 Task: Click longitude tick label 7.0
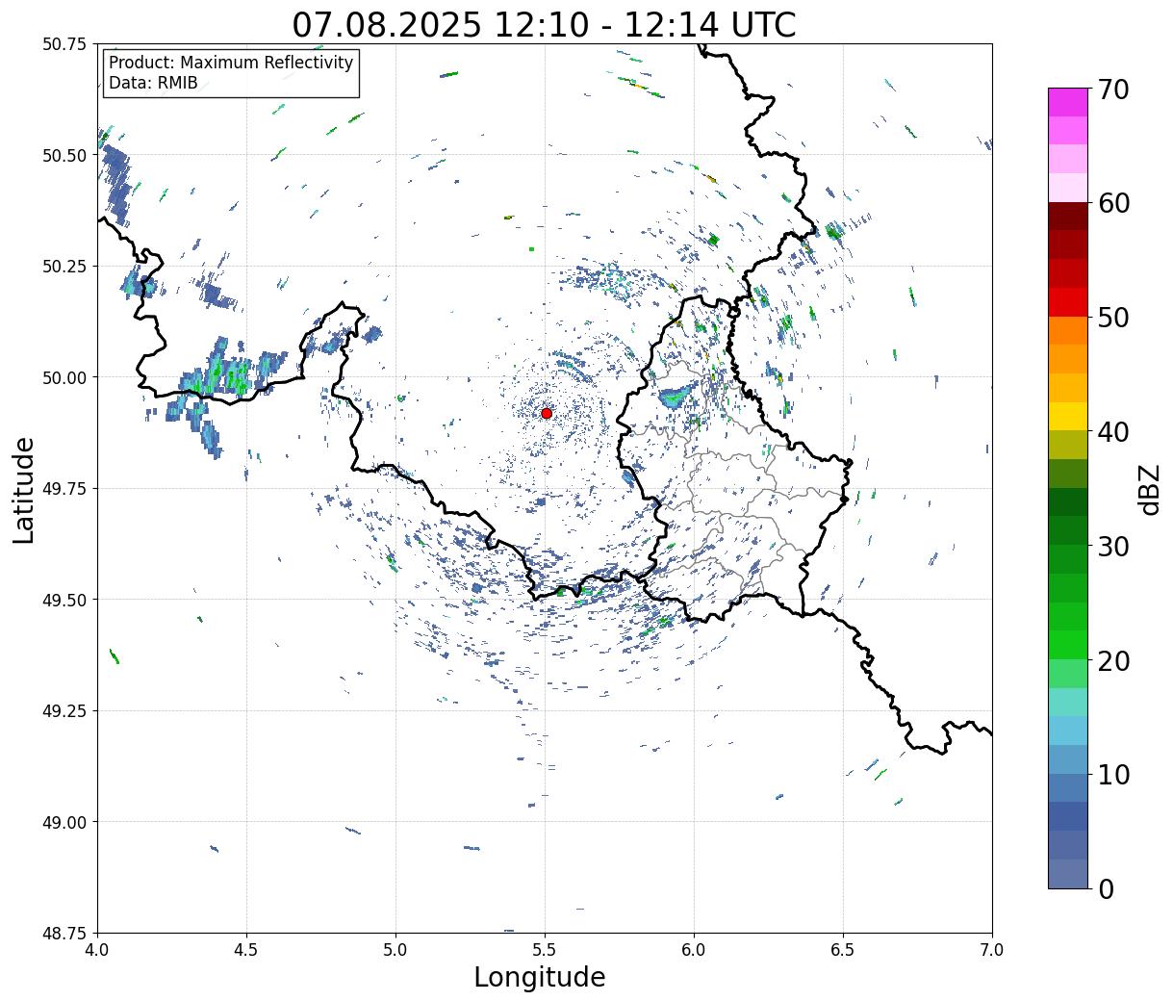pos(992,949)
